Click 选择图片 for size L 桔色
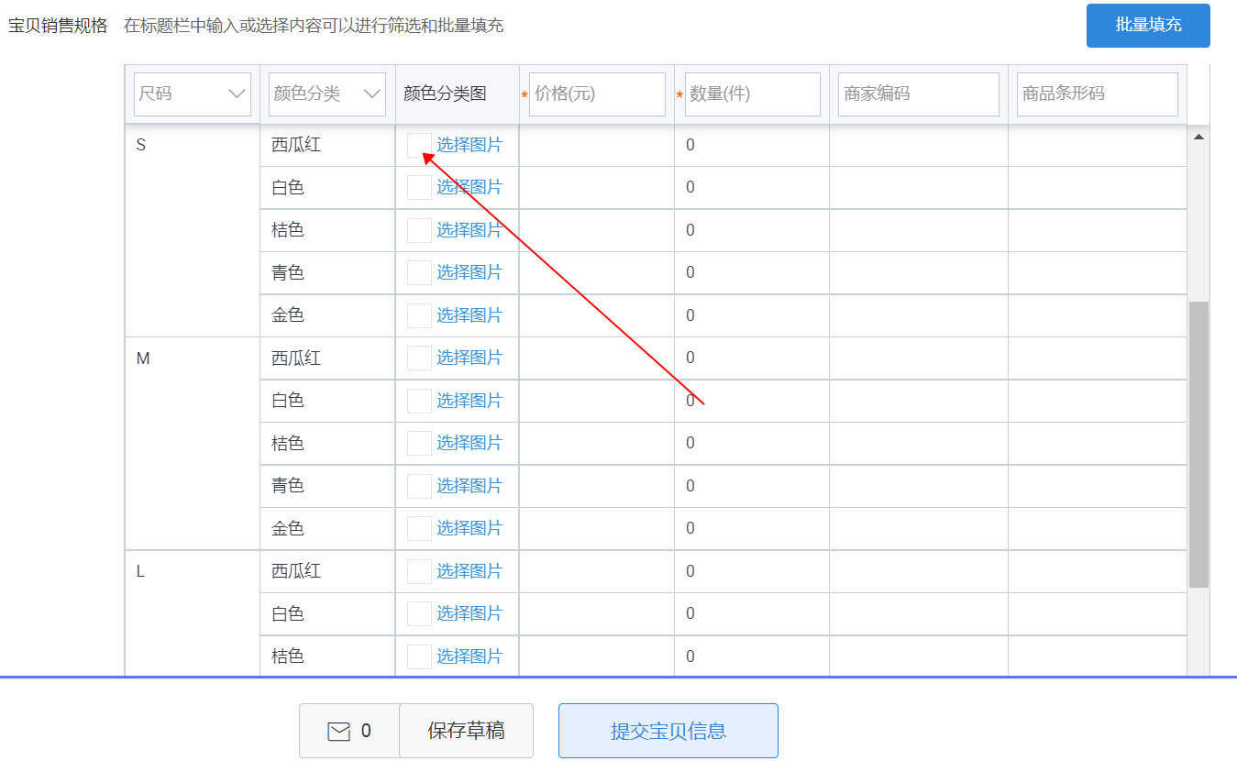 click(x=469, y=656)
